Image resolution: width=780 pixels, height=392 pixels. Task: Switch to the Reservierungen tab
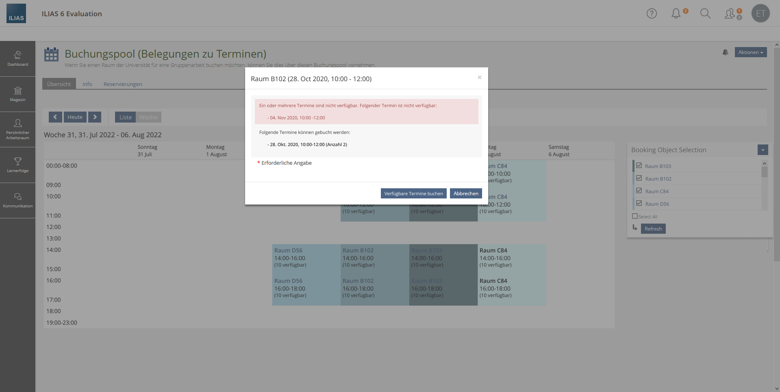point(123,84)
